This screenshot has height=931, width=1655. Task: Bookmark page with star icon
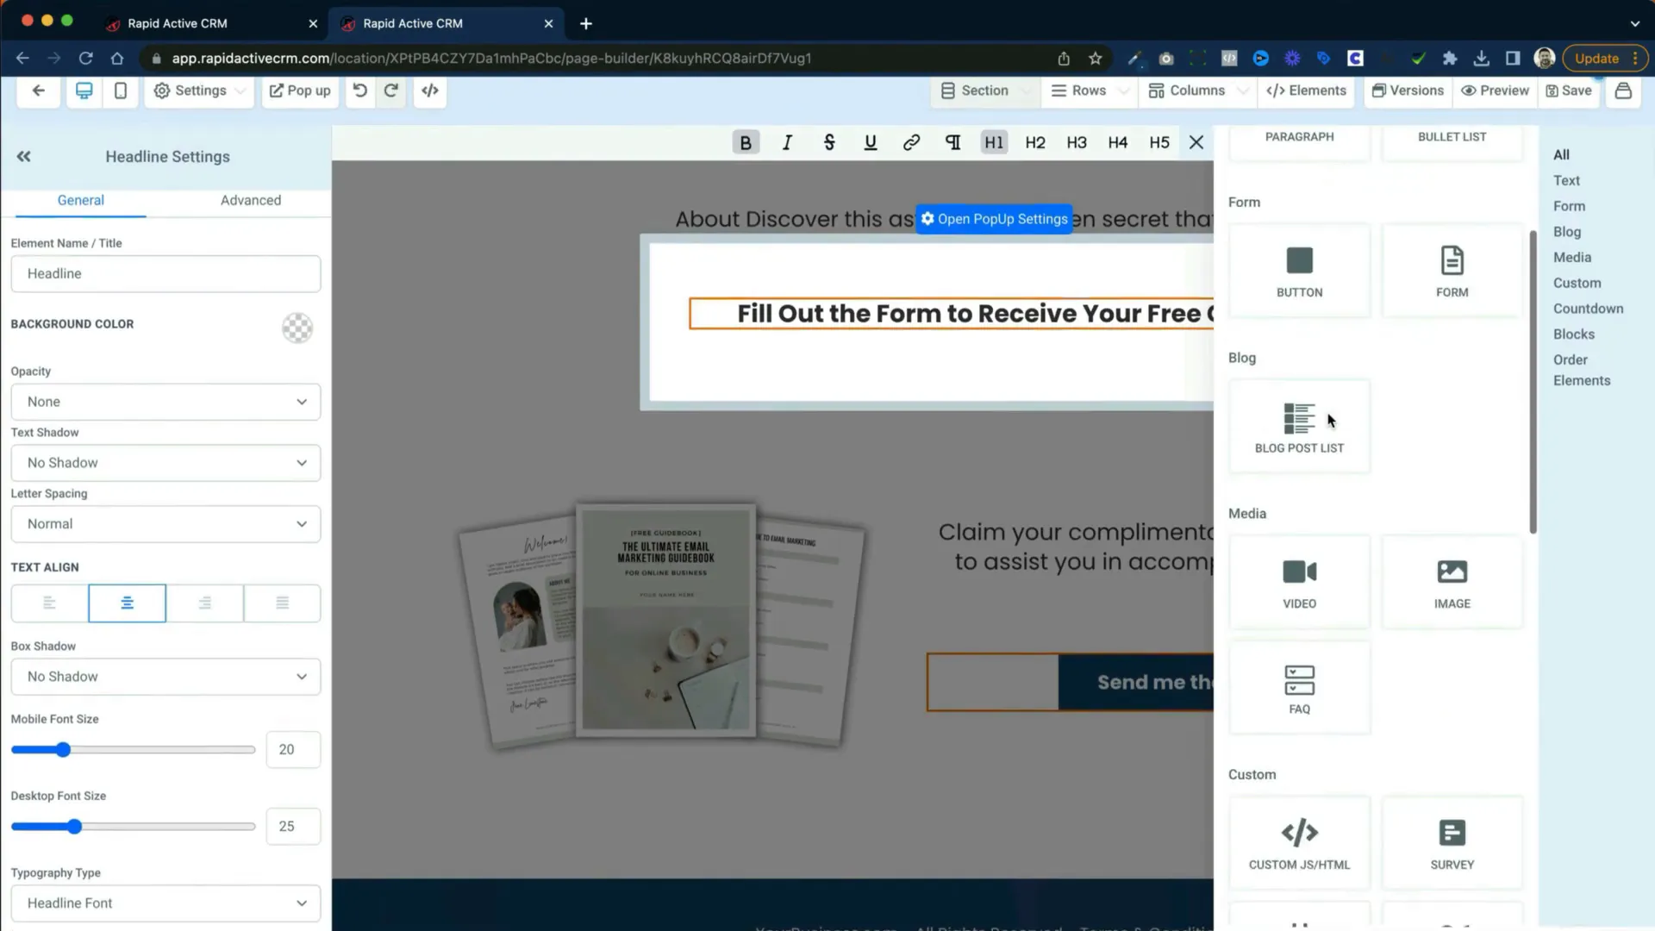(x=1095, y=59)
